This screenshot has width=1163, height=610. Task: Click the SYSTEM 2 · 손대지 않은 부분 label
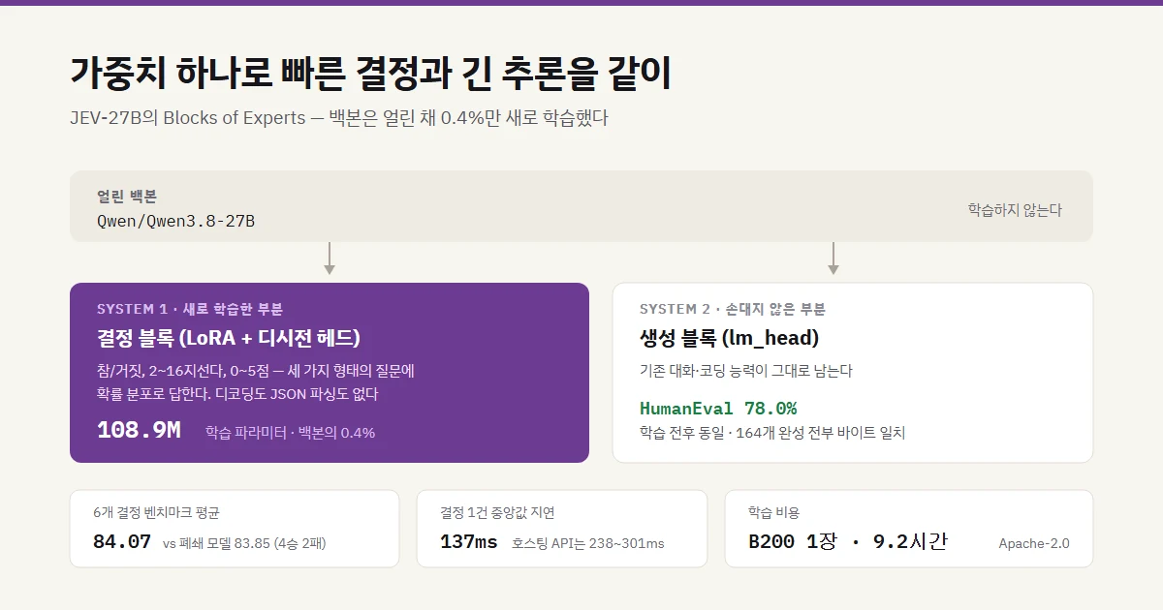[x=733, y=309]
